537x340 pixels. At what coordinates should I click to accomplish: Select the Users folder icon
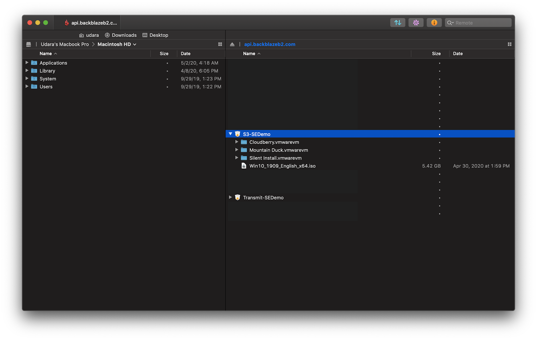tap(34, 87)
